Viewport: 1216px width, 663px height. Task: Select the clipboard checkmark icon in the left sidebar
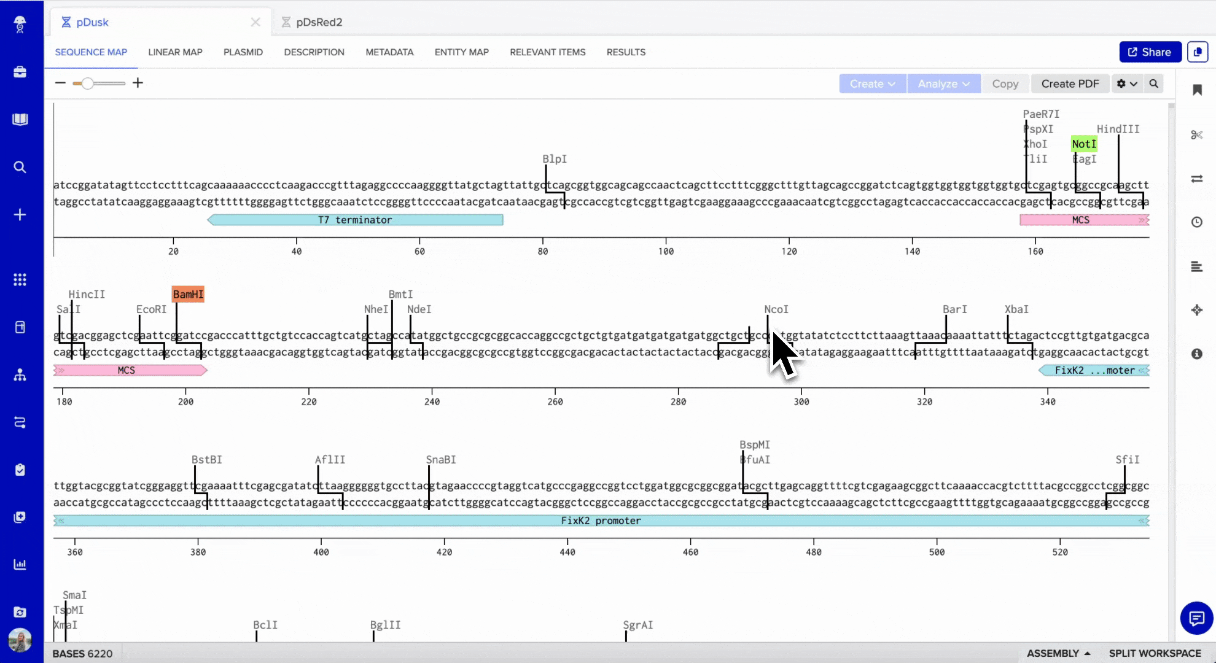[20, 470]
